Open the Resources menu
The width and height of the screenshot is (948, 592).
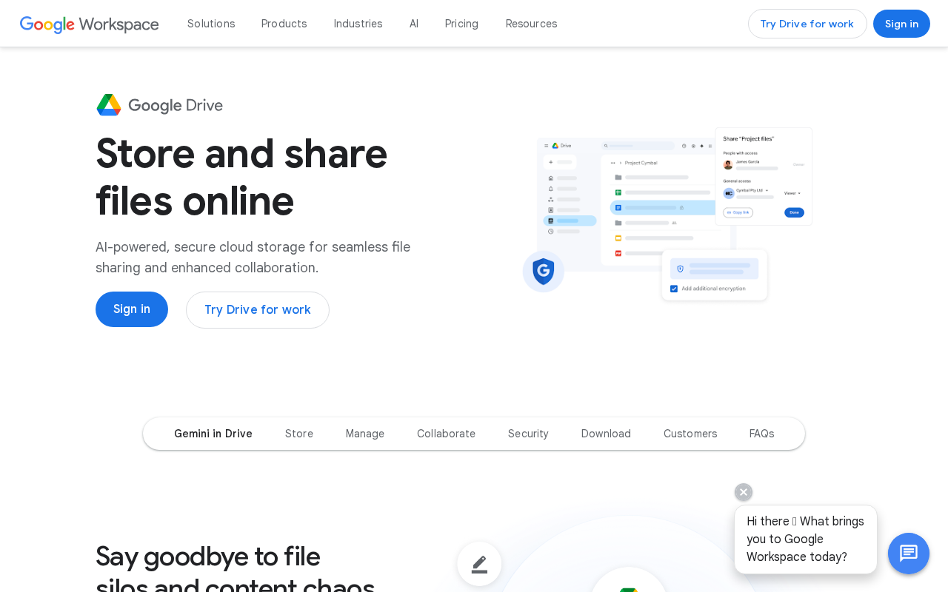[x=532, y=24]
